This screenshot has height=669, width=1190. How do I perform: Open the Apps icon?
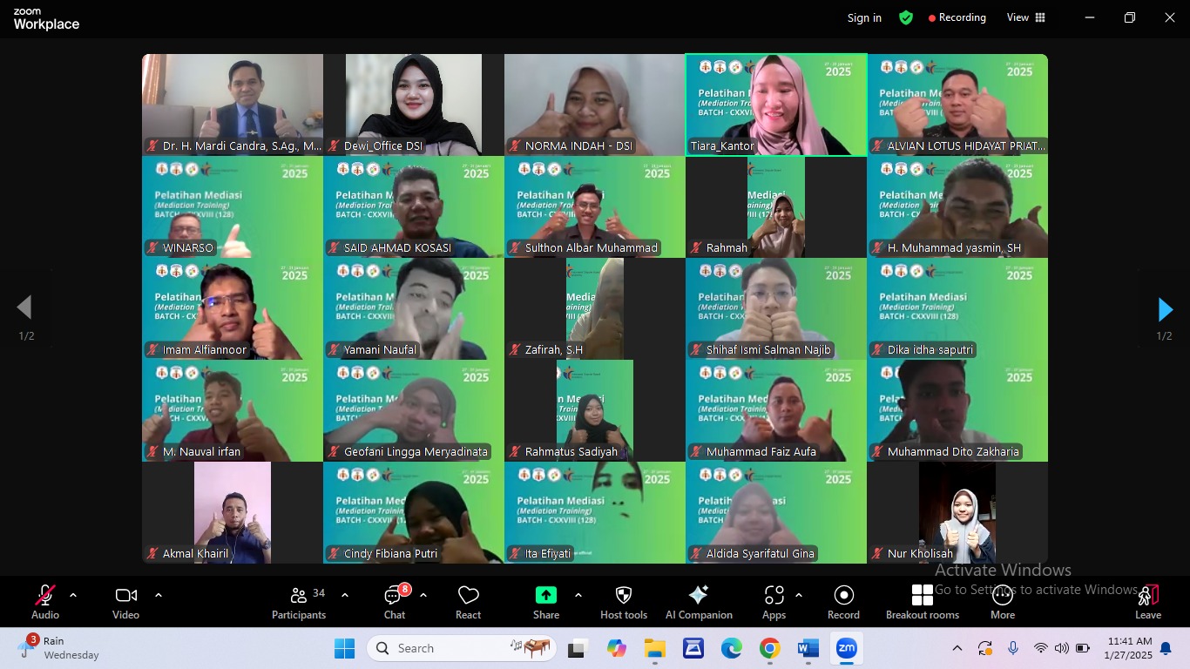coord(774,601)
